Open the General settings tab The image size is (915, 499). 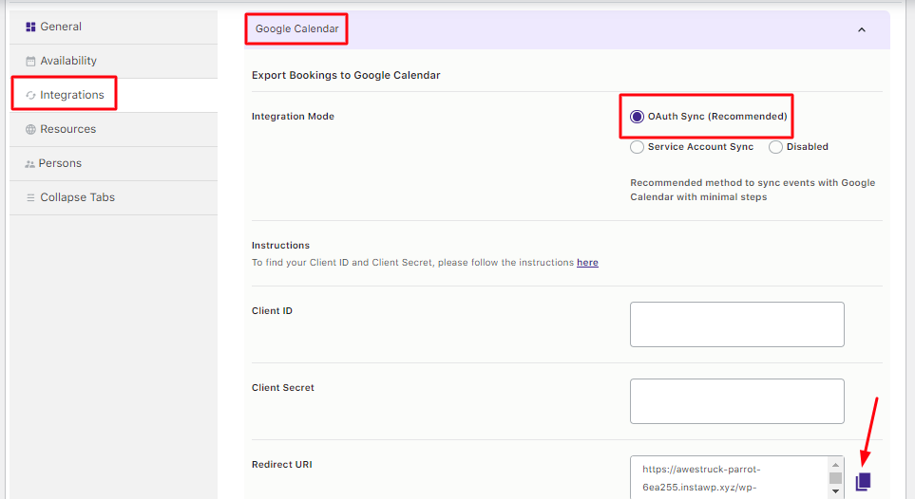[x=113, y=27]
